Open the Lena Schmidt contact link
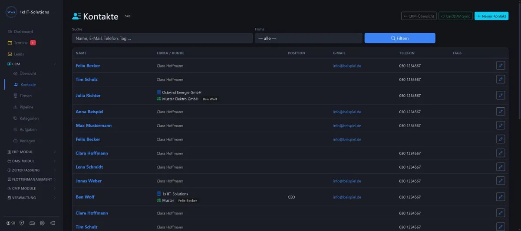521x231 pixels. [89, 167]
